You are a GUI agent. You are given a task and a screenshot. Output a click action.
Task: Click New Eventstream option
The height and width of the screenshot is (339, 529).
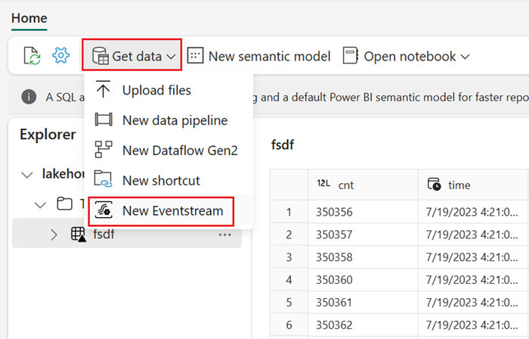172,211
